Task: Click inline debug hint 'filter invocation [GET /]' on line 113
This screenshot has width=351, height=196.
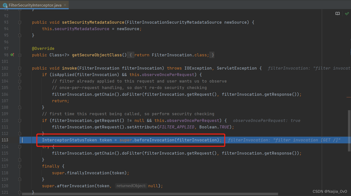Action: (284, 140)
